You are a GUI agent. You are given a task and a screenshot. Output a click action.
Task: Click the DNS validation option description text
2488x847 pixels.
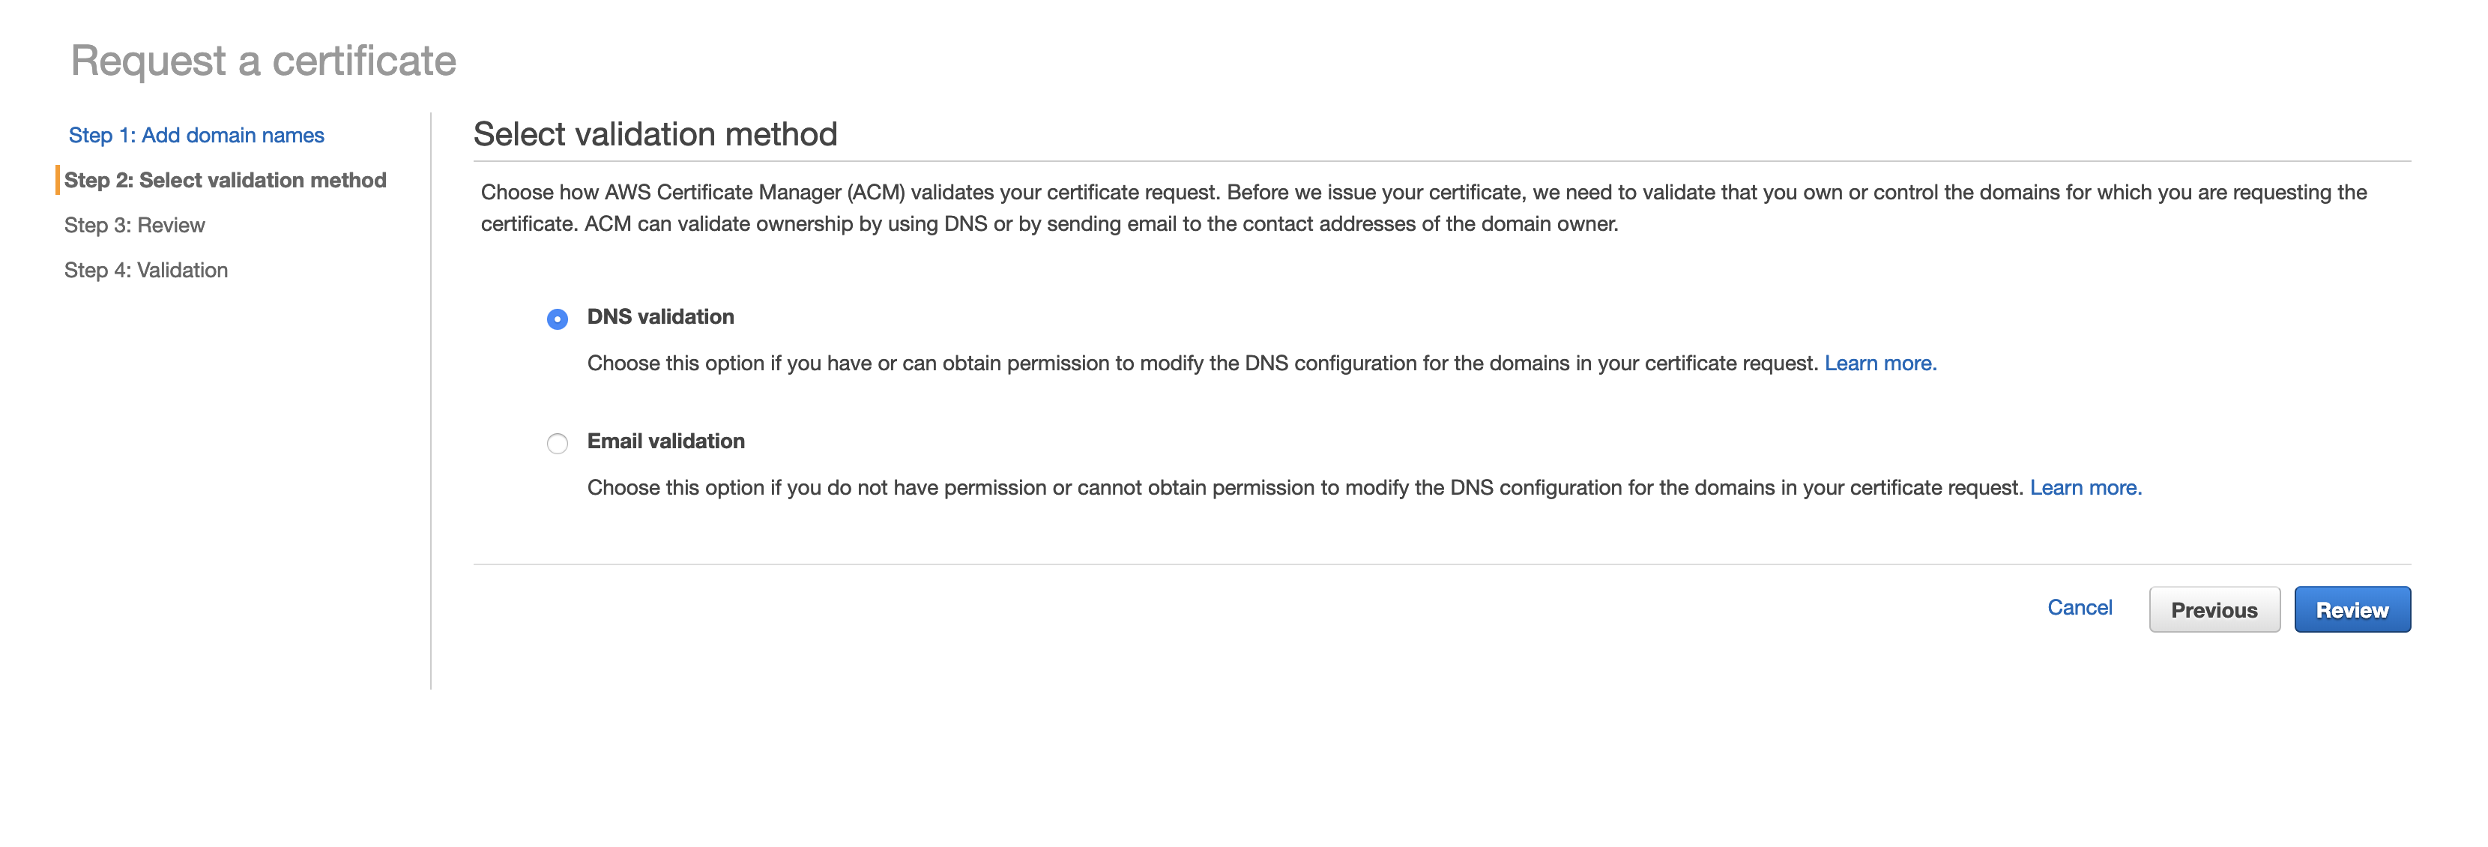[x=1201, y=363]
